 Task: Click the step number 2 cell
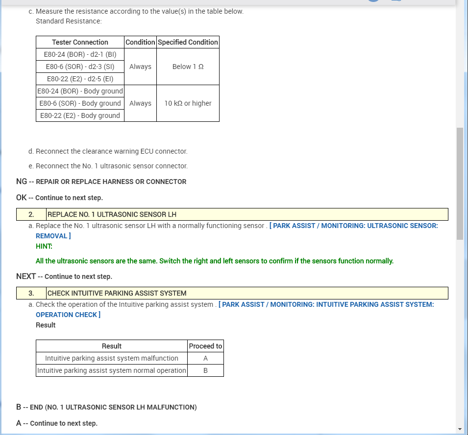coord(31,214)
